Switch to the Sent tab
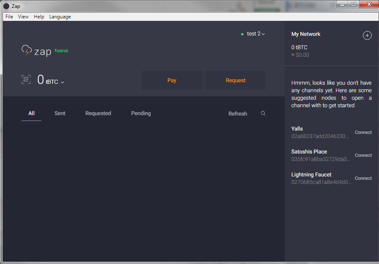The width and height of the screenshot is (379, 264). [x=60, y=113]
